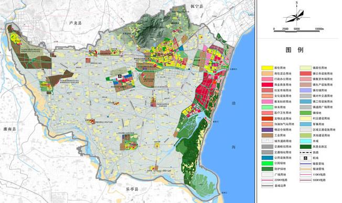Click the 卢龙县 county label
This screenshot has width=342, height=203.
[75, 23]
